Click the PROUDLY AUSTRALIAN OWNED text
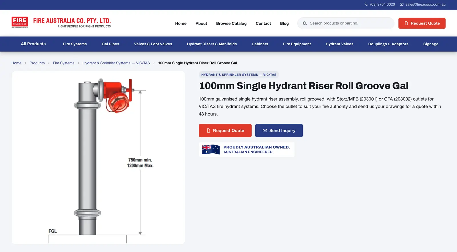This screenshot has height=252, width=457. click(256, 147)
